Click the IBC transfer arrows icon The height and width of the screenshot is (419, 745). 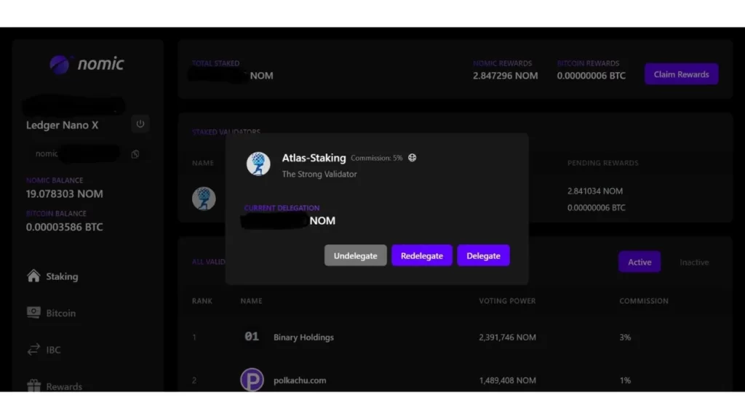[x=33, y=350]
